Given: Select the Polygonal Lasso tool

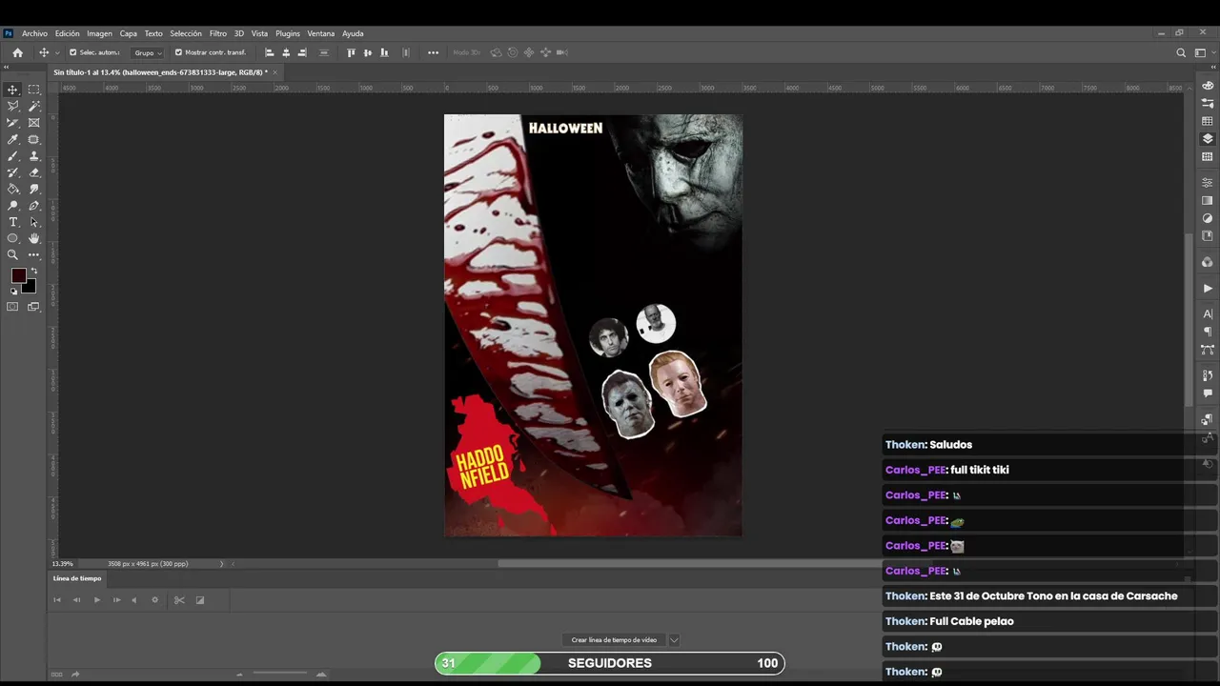Looking at the screenshot, I should coord(13,106).
